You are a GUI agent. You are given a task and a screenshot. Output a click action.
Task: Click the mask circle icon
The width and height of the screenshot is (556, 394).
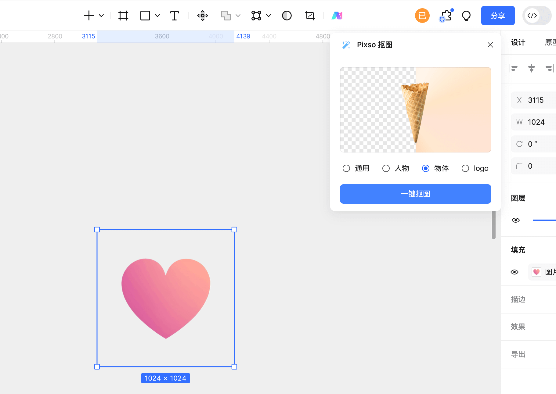coord(287,16)
